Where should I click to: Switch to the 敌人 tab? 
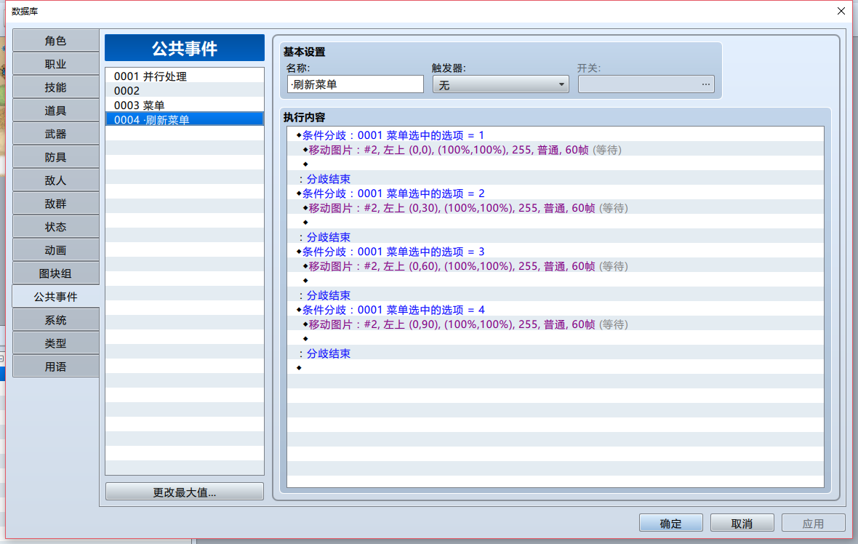click(55, 180)
